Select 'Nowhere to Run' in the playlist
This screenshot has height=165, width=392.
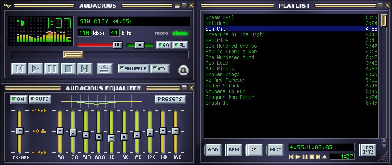(292, 91)
